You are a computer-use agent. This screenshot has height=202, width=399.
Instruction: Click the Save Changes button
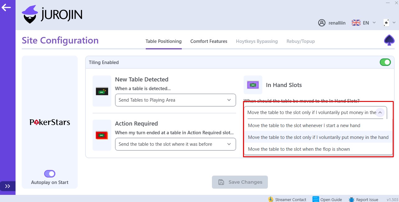240,182
